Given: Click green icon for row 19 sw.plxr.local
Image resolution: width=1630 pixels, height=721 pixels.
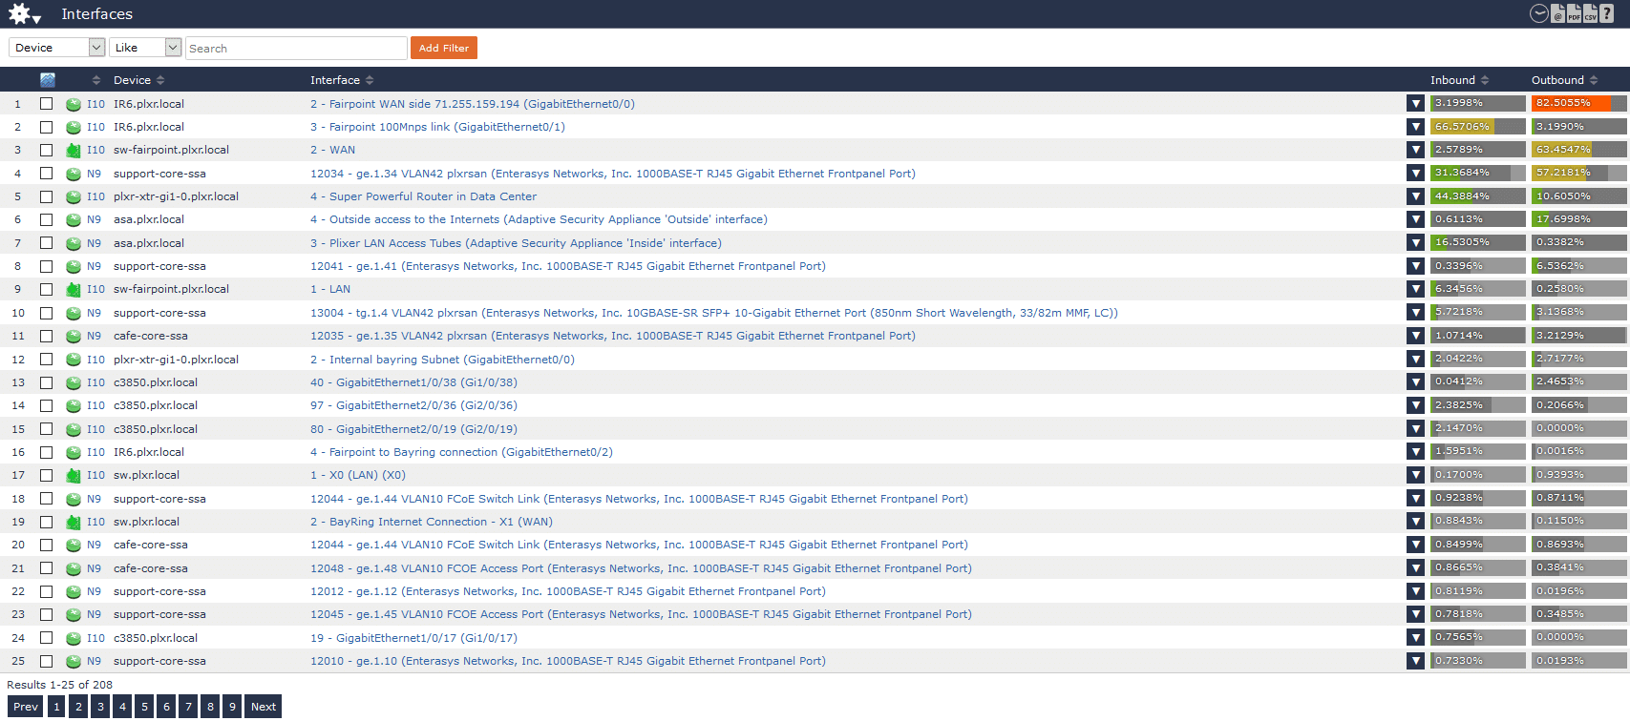Looking at the screenshot, I should pos(74,522).
